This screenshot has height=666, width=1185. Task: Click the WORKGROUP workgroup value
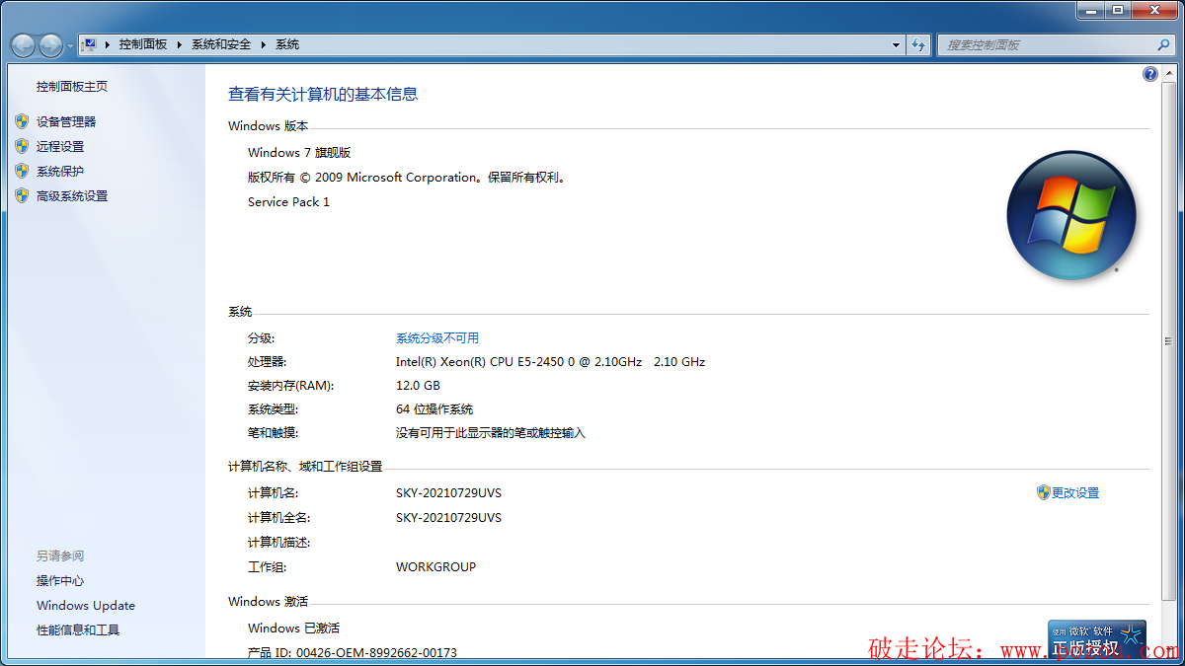click(x=435, y=567)
